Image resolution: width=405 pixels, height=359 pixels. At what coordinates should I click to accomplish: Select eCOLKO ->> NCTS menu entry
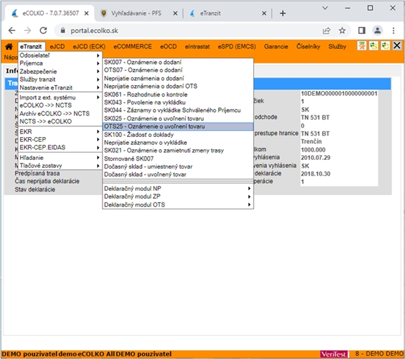(x=60, y=105)
